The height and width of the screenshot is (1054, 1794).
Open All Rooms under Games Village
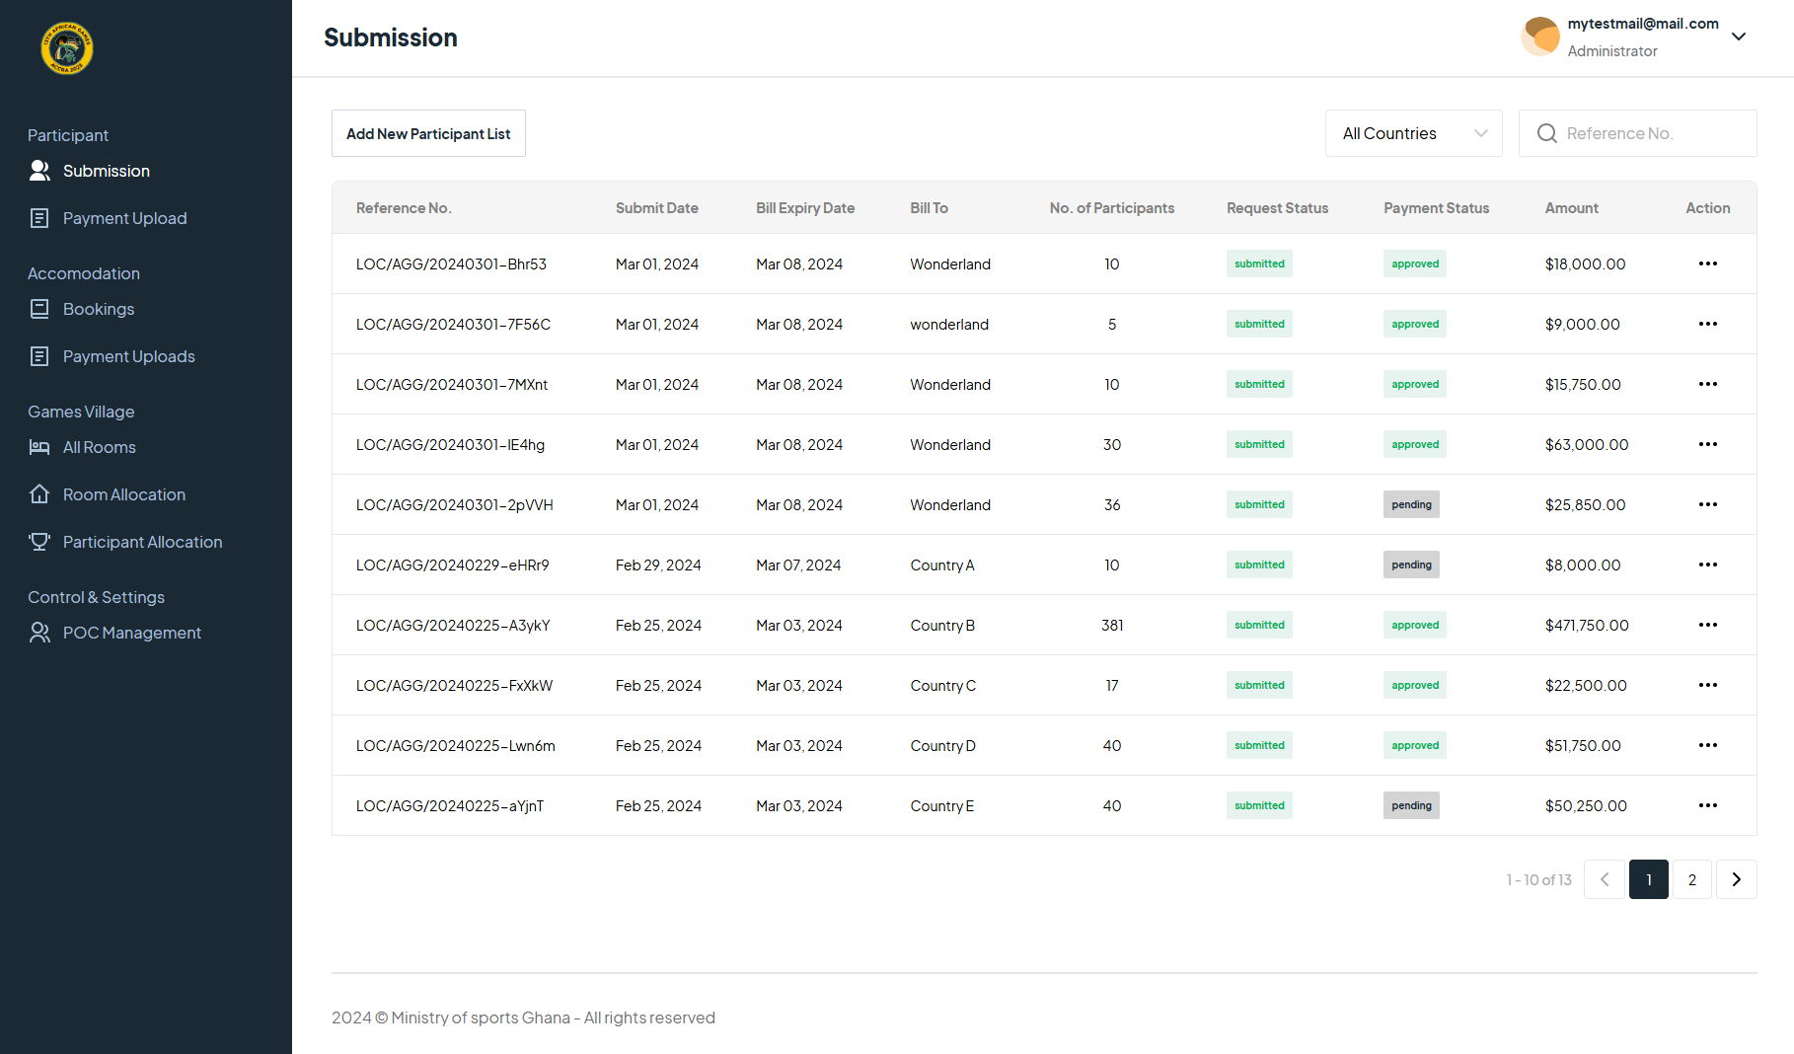pos(99,447)
